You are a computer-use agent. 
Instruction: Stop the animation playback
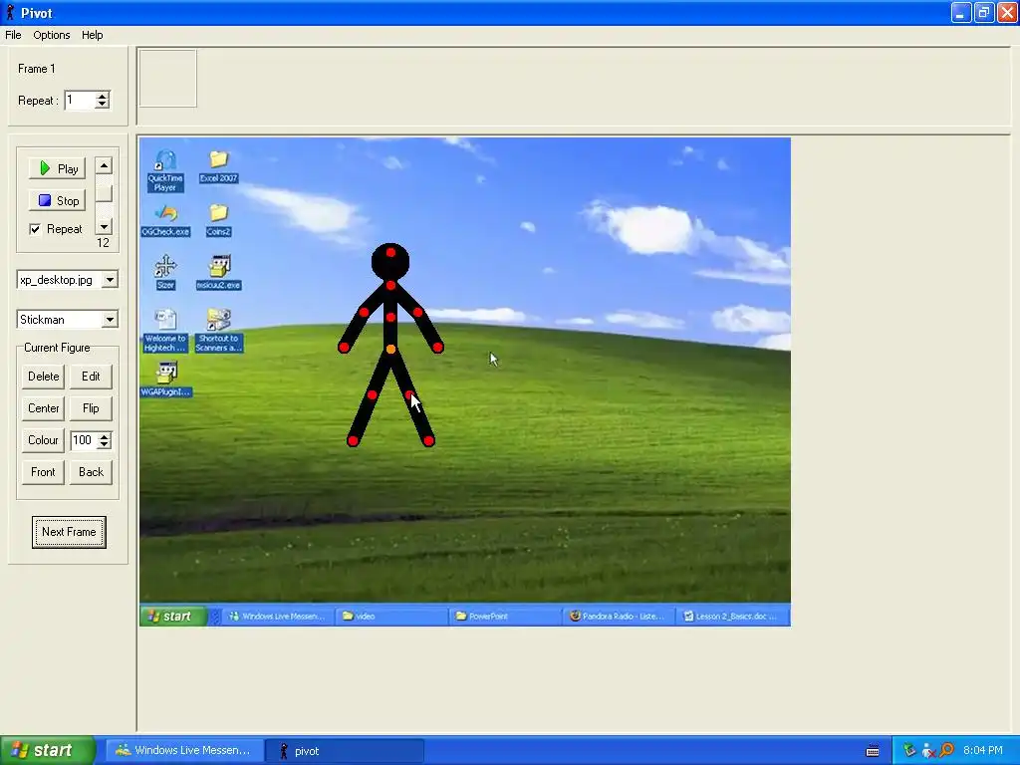pyautogui.click(x=57, y=201)
